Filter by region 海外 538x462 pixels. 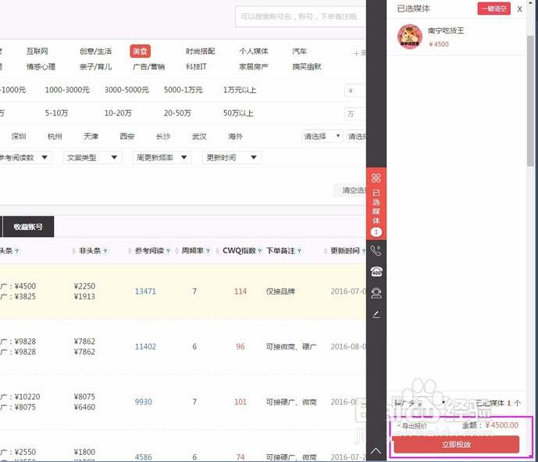(x=235, y=136)
